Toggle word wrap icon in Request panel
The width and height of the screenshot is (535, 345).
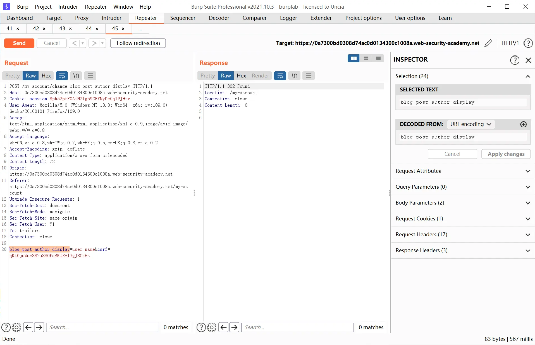tap(62, 76)
